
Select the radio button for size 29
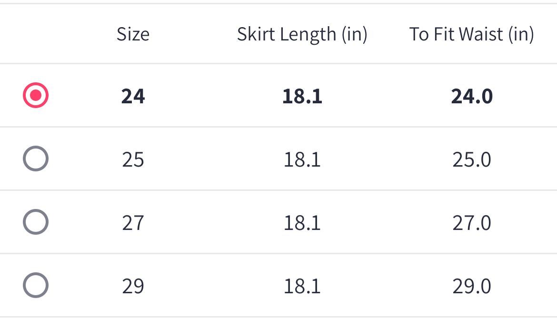36,286
